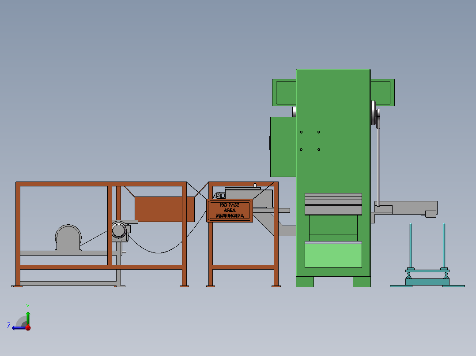Select the gray feeder unit behind the sign

point(249,197)
